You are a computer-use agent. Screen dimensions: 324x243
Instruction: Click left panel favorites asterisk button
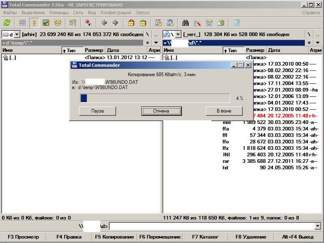pyautogui.click(x=147, y=43)
